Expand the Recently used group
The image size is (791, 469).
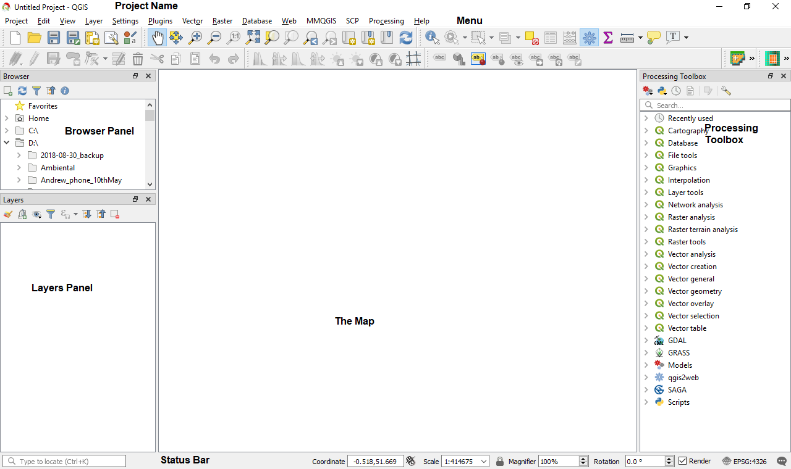pos(646,118)
